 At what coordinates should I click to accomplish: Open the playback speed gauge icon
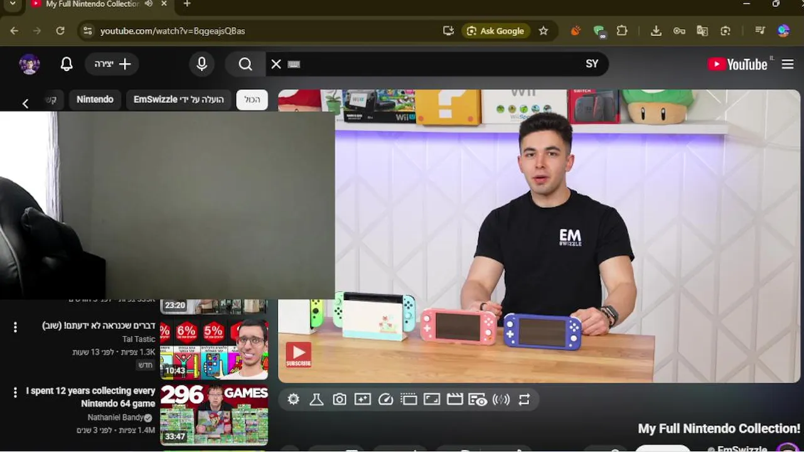(x=386, y=399)
